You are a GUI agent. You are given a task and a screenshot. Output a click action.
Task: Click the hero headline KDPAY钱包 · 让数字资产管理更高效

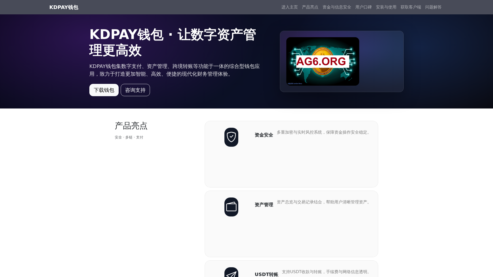(173, 42)
